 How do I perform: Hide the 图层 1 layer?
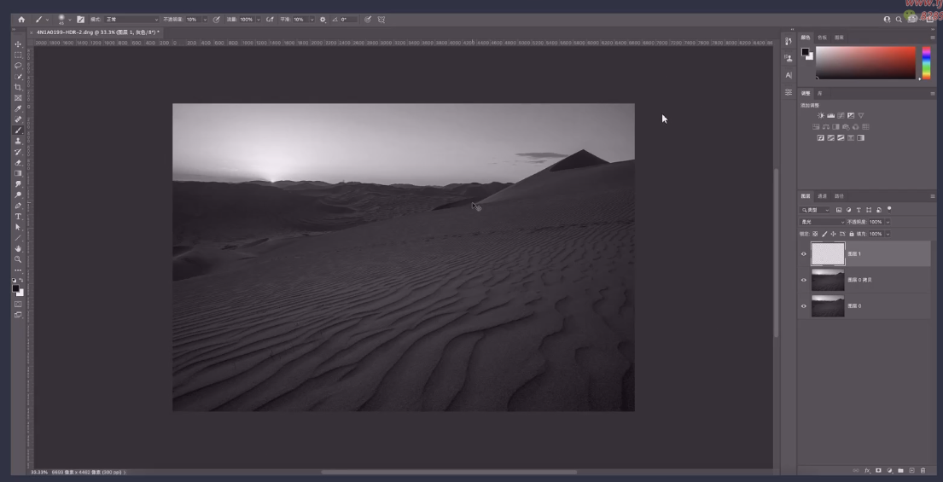point(803,254)
